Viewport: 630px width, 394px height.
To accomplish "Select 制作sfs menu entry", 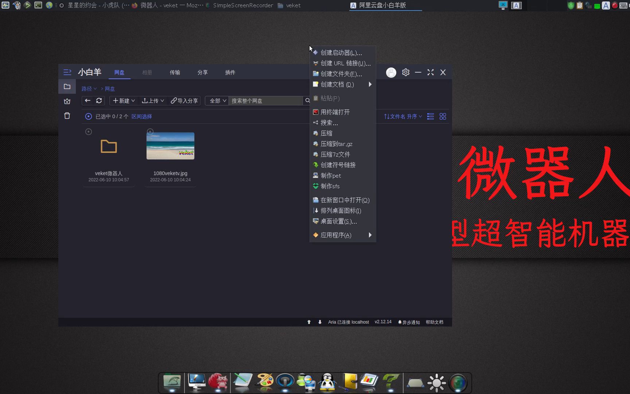I will (x=343, y=186).
